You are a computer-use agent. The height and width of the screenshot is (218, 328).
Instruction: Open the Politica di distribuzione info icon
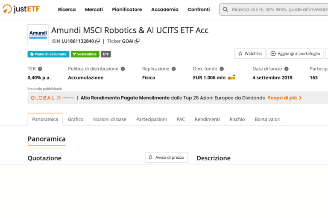coord(123,69)
